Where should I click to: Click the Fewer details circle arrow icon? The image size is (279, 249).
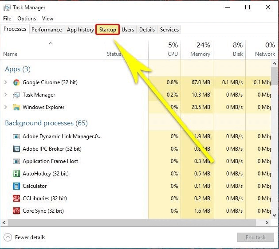click(8, 237)
